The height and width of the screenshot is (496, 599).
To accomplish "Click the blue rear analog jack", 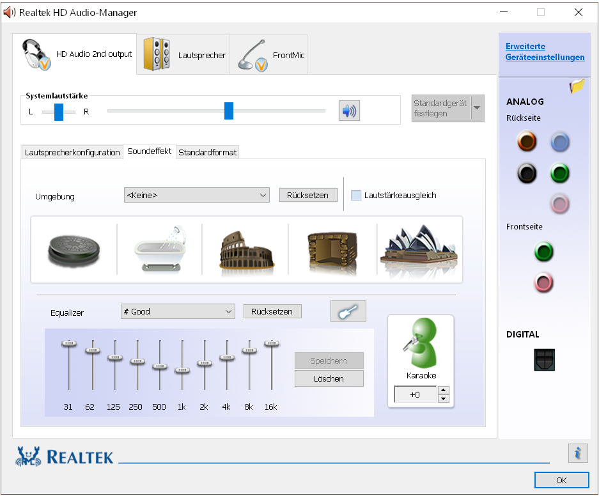I will pos(560,142).
